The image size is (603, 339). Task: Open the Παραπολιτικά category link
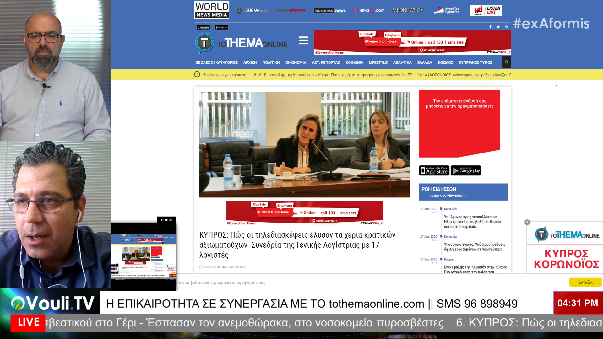coord(236,267)
